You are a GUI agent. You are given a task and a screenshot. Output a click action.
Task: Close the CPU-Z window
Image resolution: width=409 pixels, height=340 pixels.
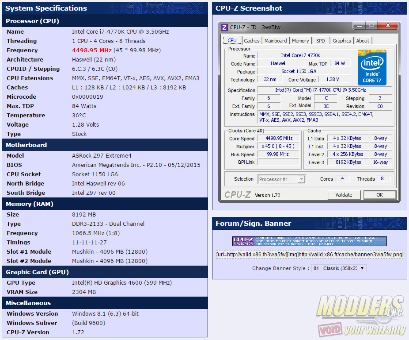click(388, 25)
